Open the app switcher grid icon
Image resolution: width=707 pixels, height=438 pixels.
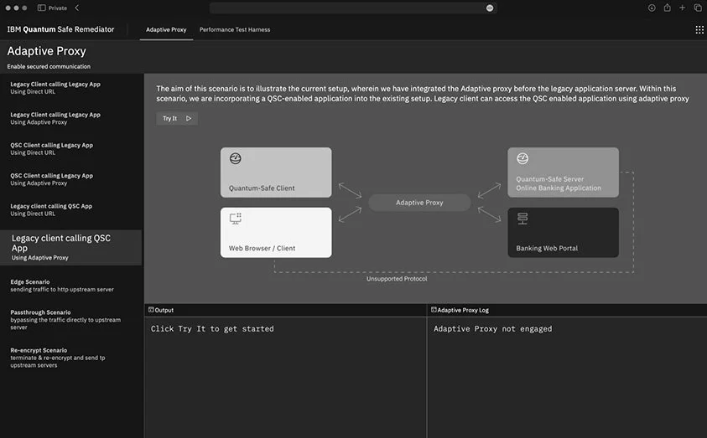[699, 29]
